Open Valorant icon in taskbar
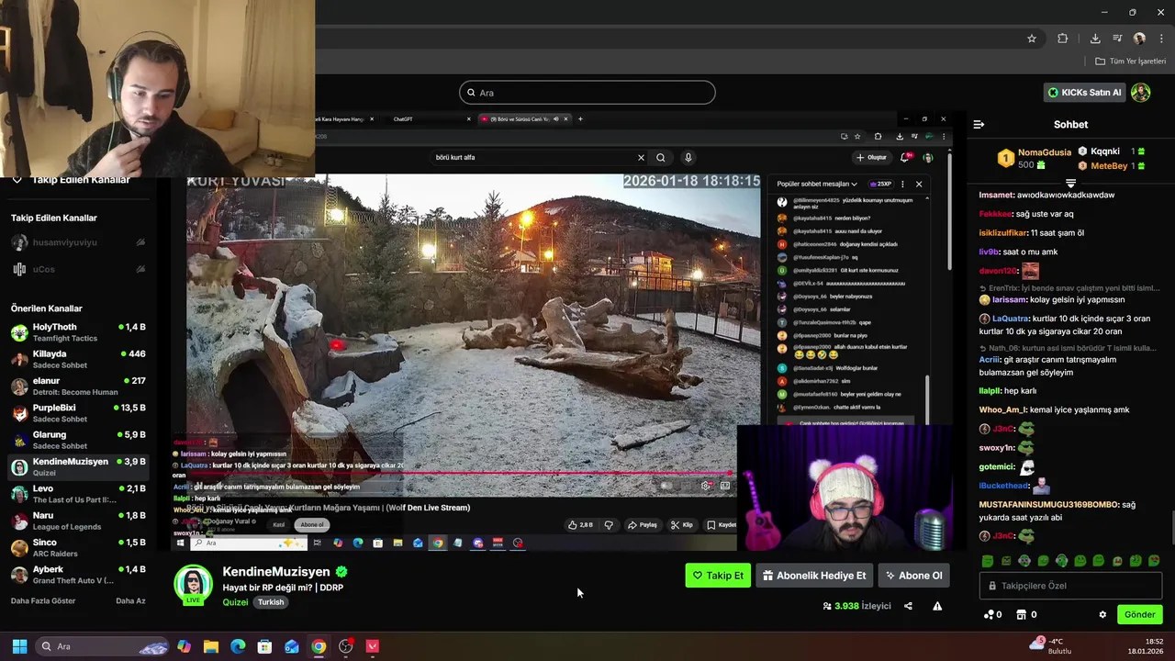The image size is (1175, 661). [372, 646]
